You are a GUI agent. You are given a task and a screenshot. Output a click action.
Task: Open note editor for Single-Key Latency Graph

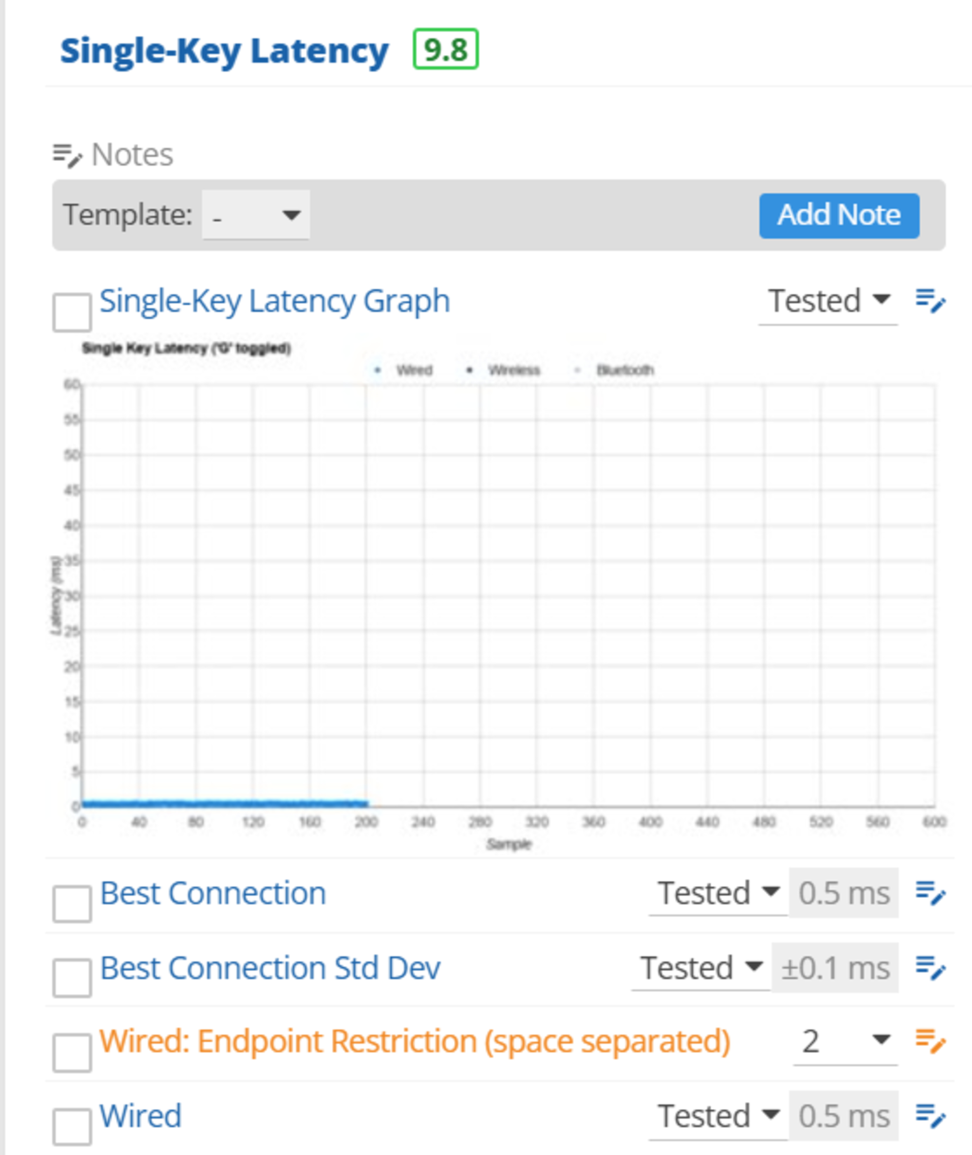pyautogui.click(x=930, y=301)
